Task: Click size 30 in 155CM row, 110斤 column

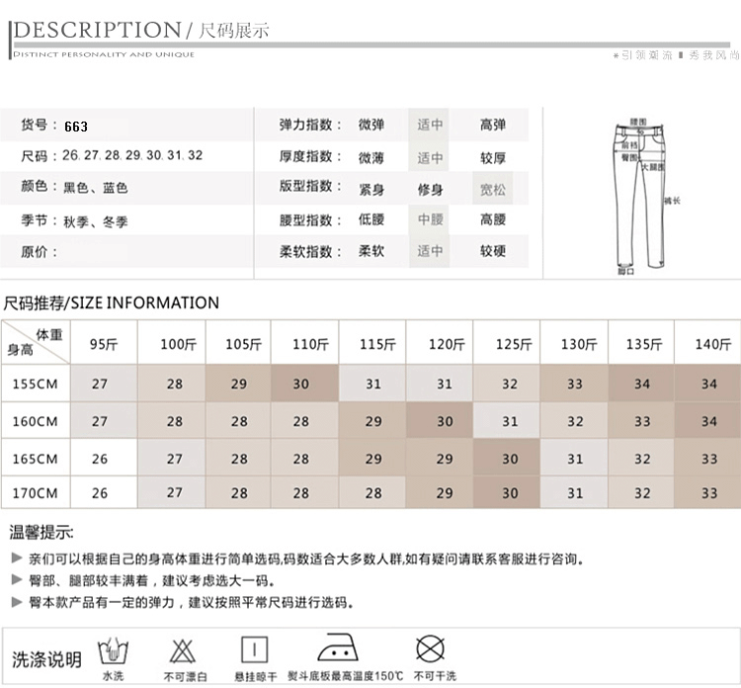Action: click(x=304, y=384)
